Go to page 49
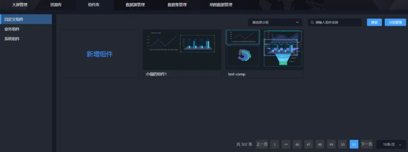This screenshot has width=408, height=152. tap(331, 144)
